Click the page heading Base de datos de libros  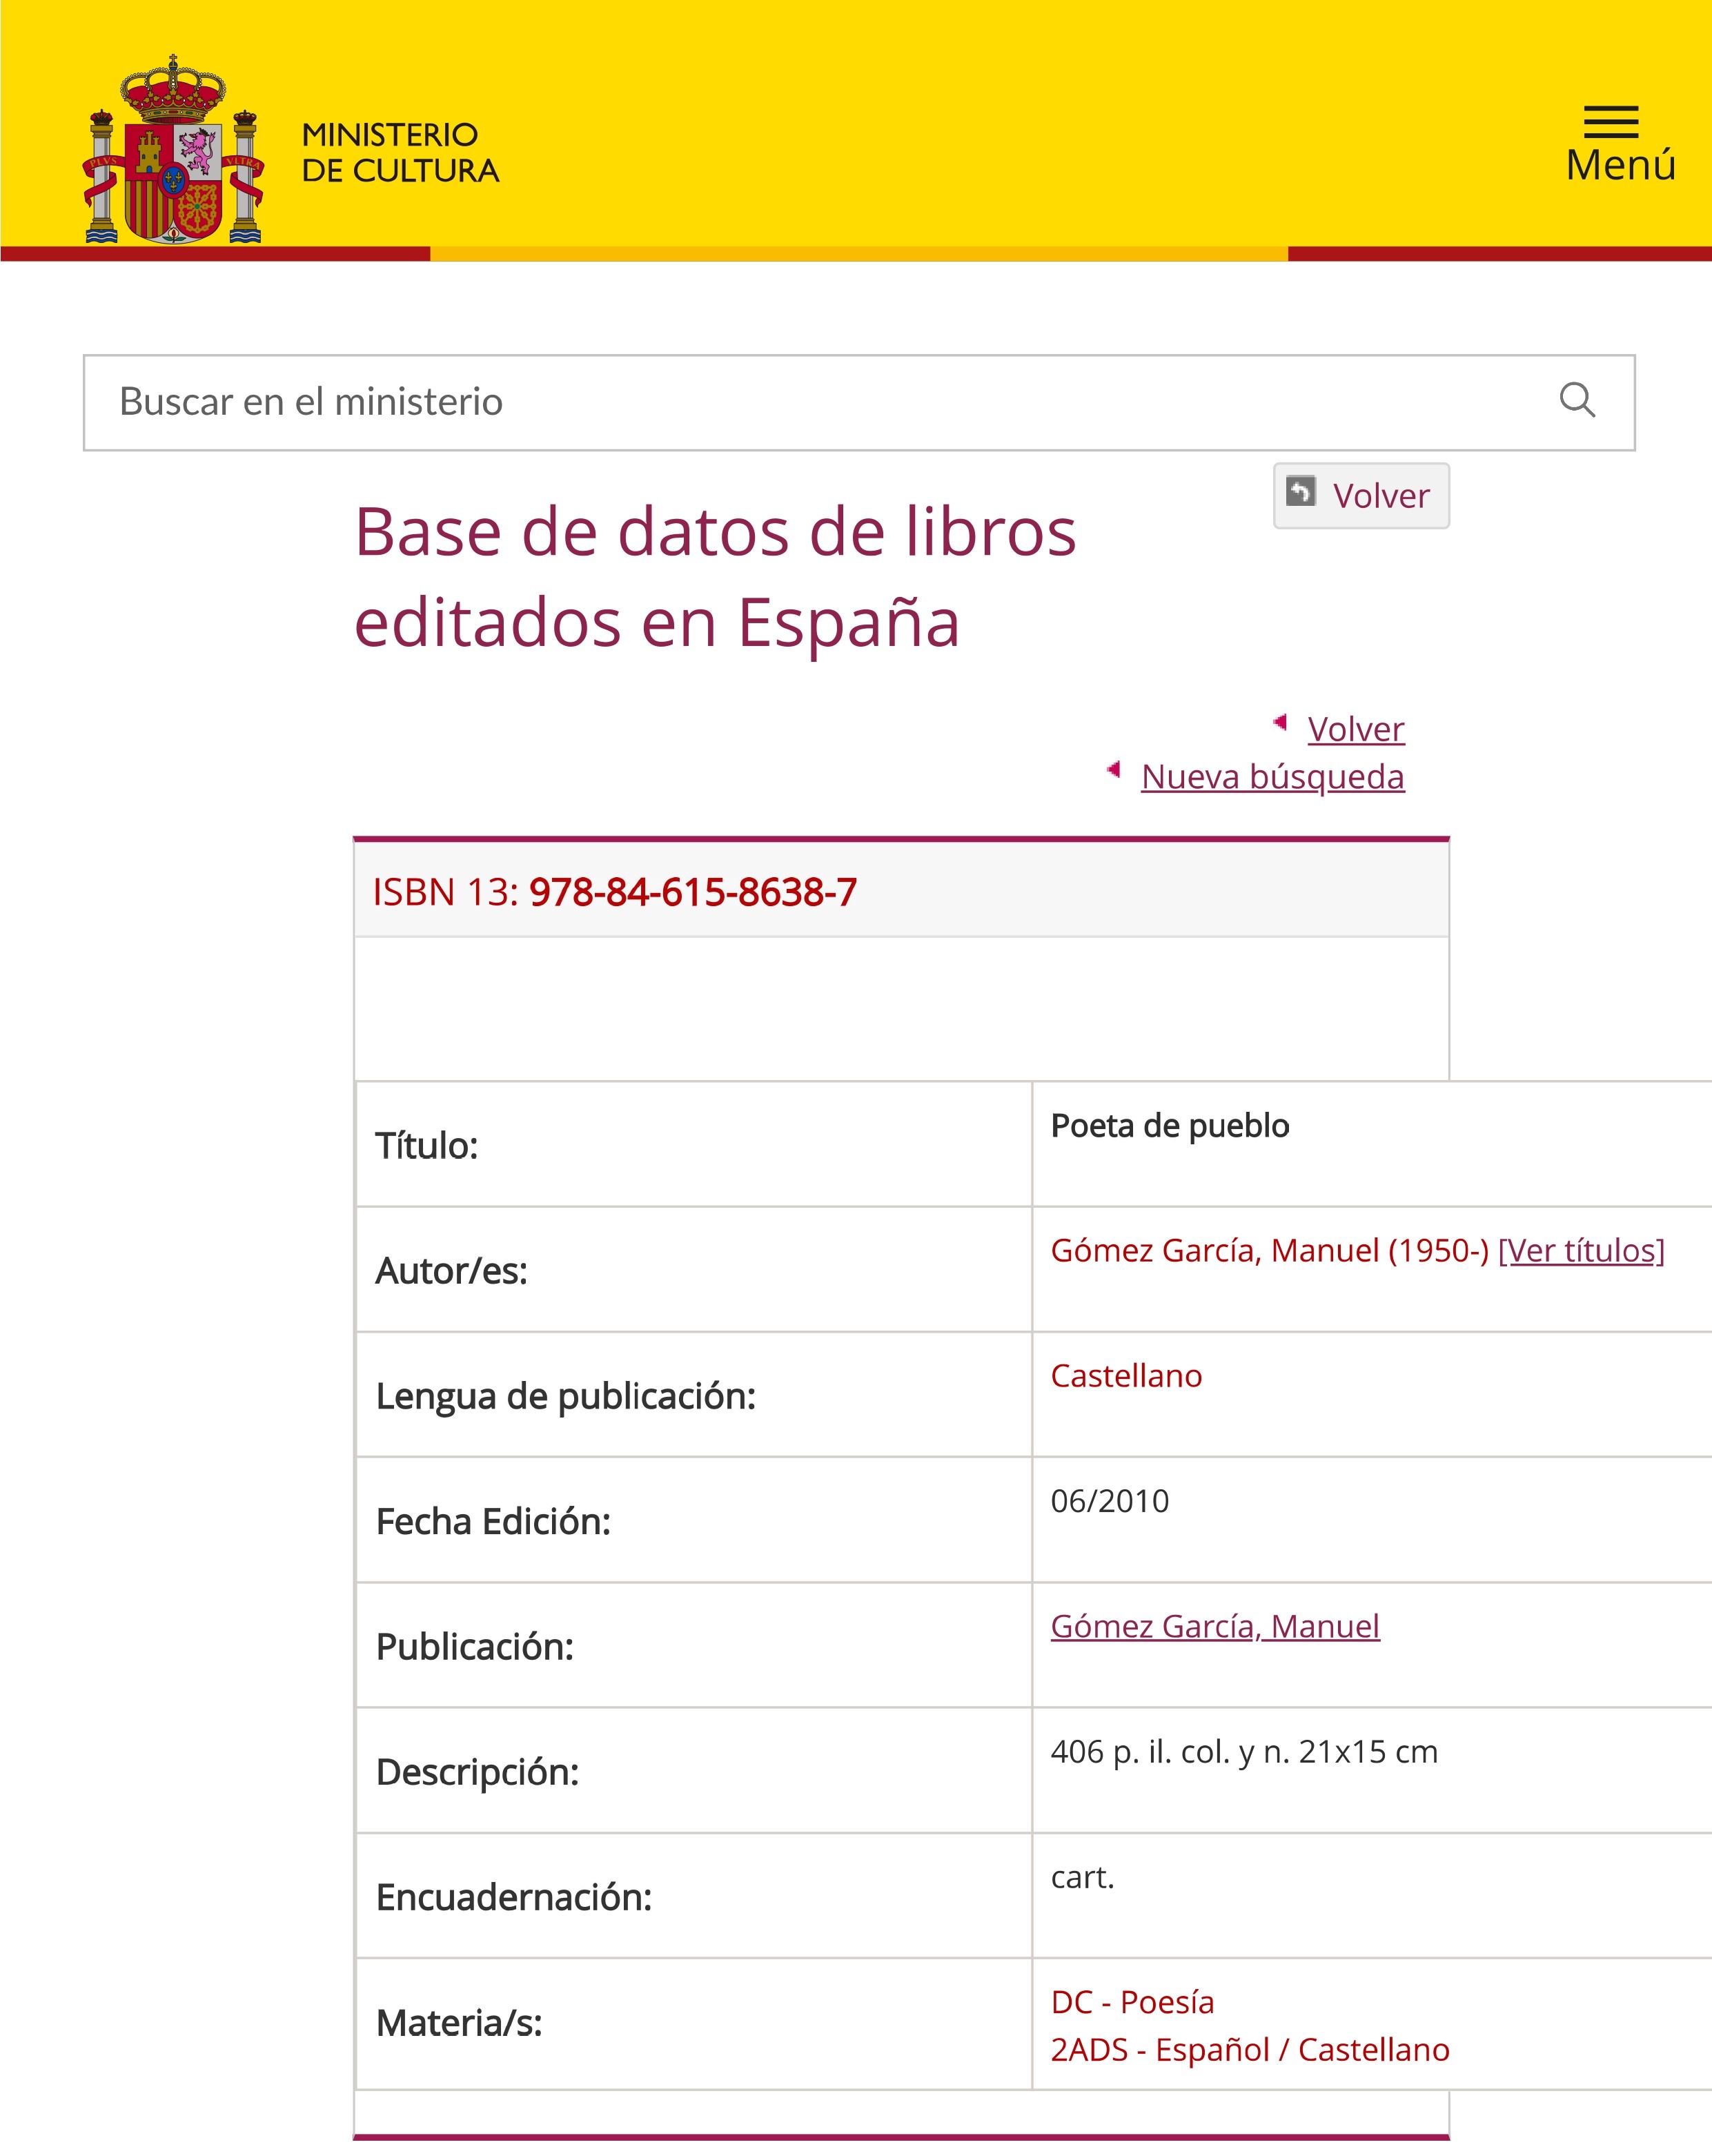click(715, 532)
